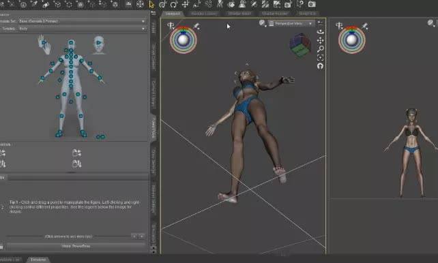The width and height of the screenshot is (438, 263).
Task: Click the brush icon in center viewport corner
Action: pyautogui.click(x=196, y=26)
